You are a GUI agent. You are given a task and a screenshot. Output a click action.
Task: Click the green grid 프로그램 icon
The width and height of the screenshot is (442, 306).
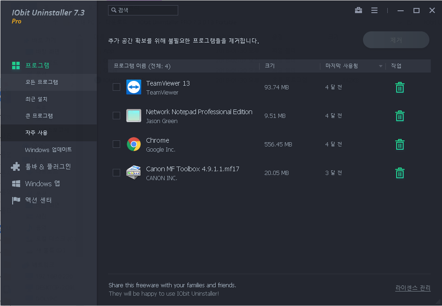point(16,66)
